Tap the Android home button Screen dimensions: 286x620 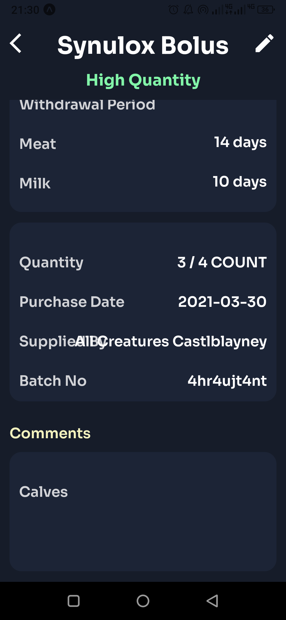[143, 601]
